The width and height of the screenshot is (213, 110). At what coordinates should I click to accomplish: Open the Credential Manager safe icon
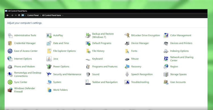[10, 43]
